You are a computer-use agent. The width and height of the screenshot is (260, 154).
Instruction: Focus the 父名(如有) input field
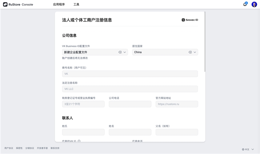177,132
